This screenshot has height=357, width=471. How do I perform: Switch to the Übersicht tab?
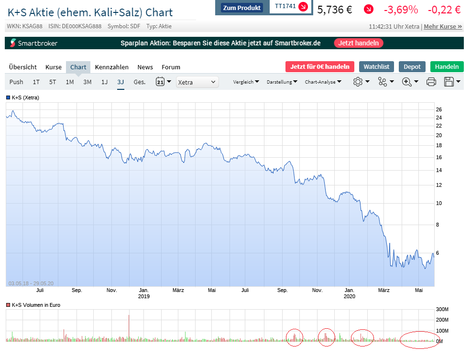(x=23, y=67)
